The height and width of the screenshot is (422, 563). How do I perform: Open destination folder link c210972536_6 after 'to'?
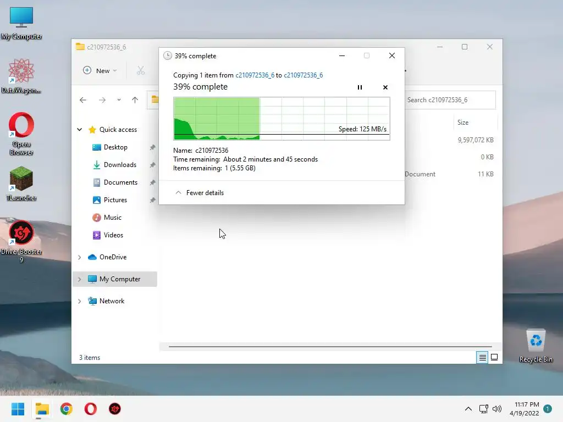(303, 75)
